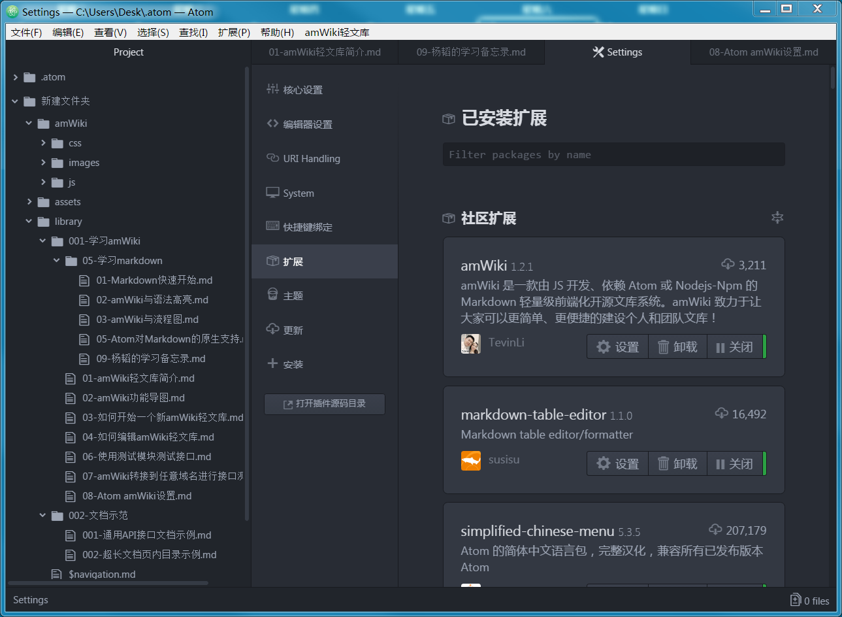Image resolution: width=842 pixels, height=617 pixels.
Task: Focus Filter packages by name field
Action: click(x=614, y=155)
